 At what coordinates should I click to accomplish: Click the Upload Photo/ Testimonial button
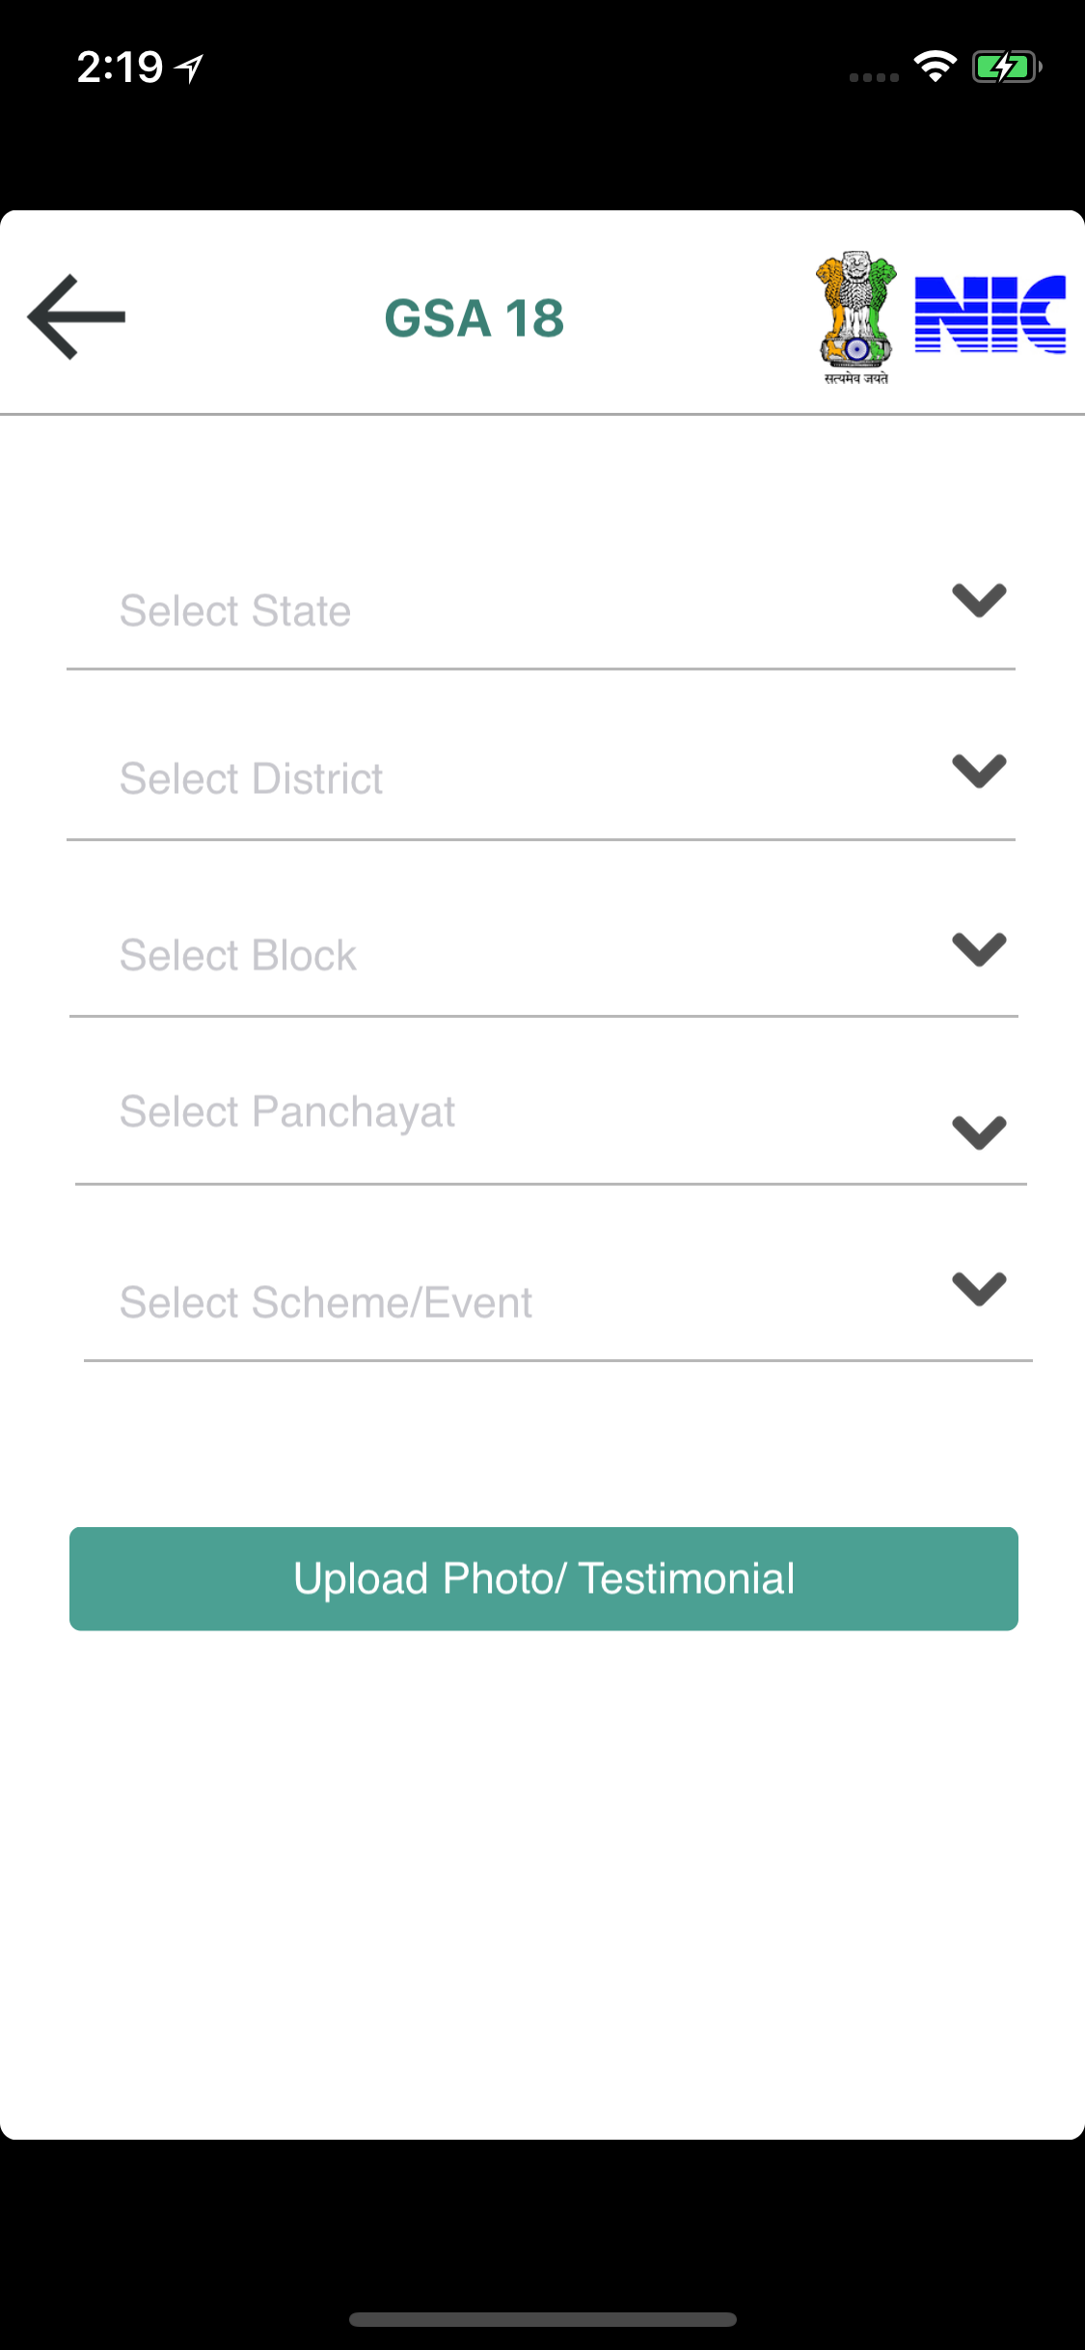click(544, 1579)
